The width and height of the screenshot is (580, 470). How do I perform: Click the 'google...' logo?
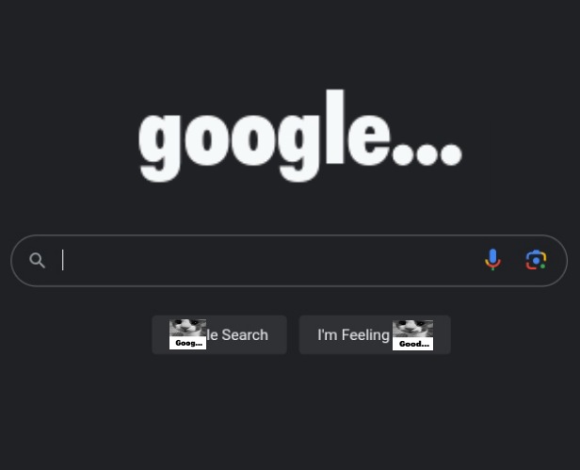pos(300,137)
